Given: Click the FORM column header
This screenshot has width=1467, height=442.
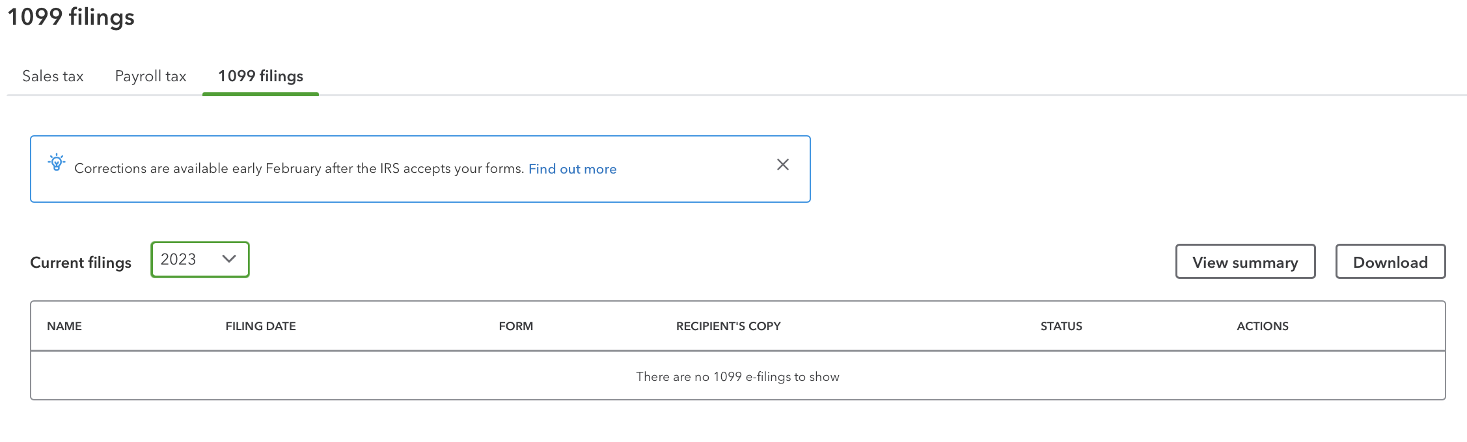Looking at the screenshot, I should coord(515,326).
